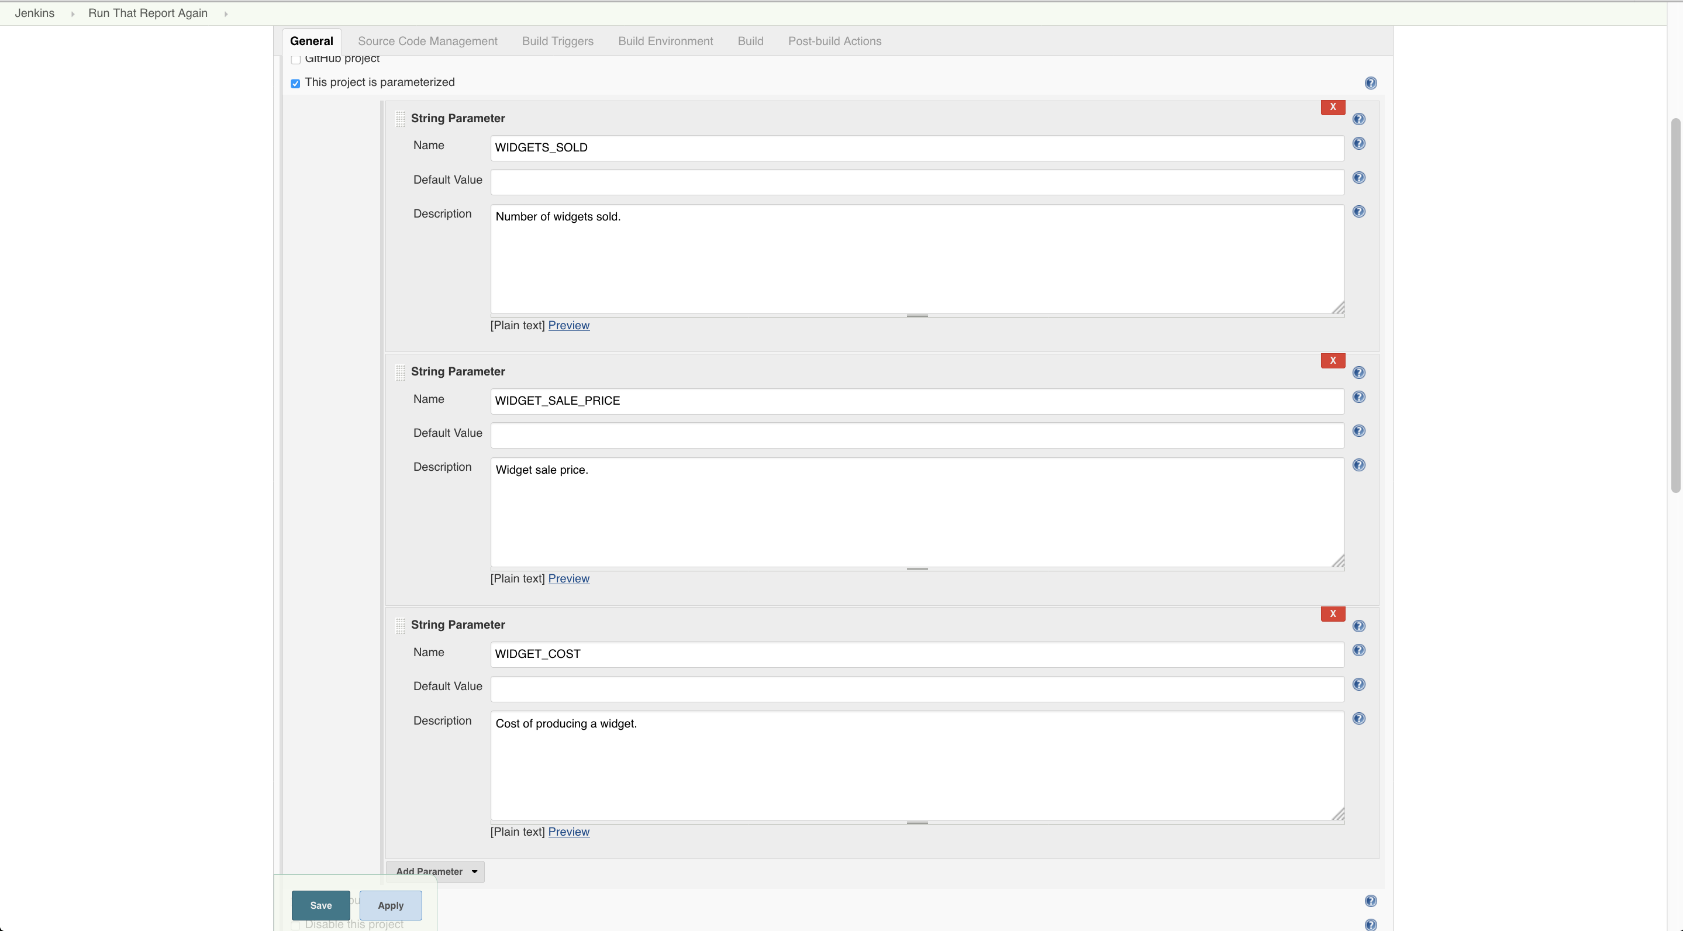The image size is (1683, 931).
Task: Open help for This project is parameterized option
Action: click(x=1371, y=83)
